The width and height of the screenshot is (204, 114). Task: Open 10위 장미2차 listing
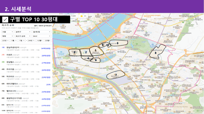tap(26, 111)
